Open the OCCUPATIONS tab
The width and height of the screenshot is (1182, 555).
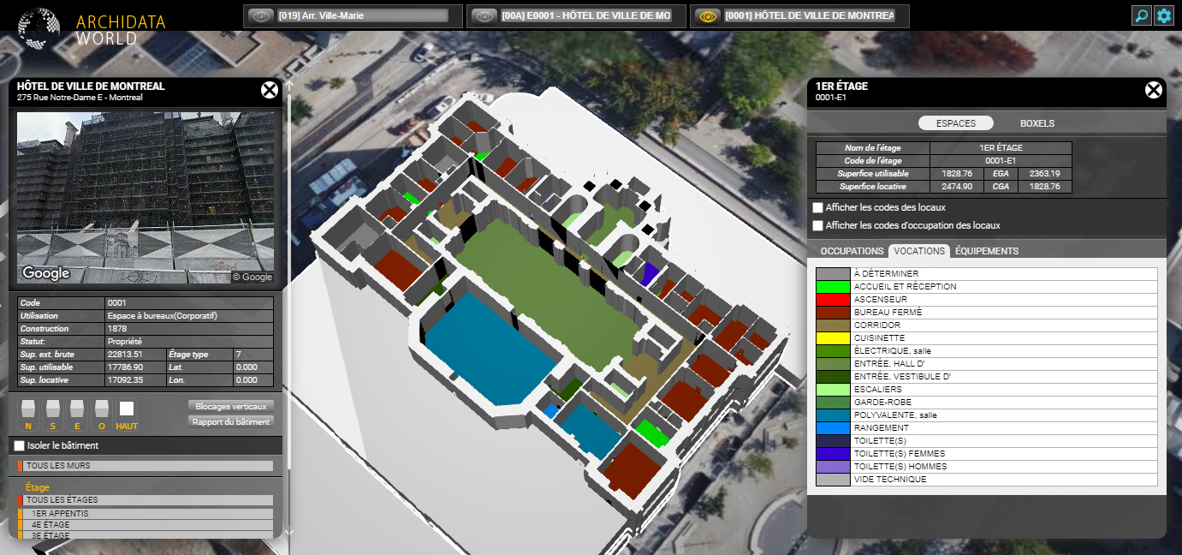852,251
